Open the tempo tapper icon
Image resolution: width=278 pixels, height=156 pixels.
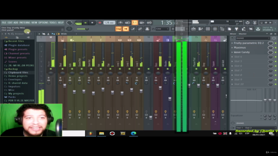pyautogui.click(x=244, y=29)
